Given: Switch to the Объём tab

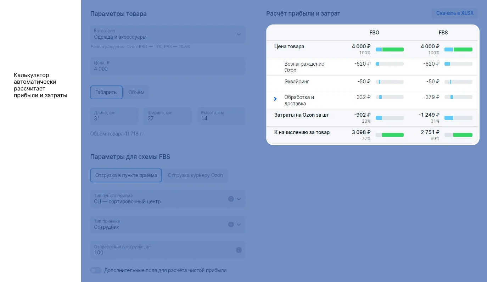Looking at the screenshot, I should tap(136, 92).
